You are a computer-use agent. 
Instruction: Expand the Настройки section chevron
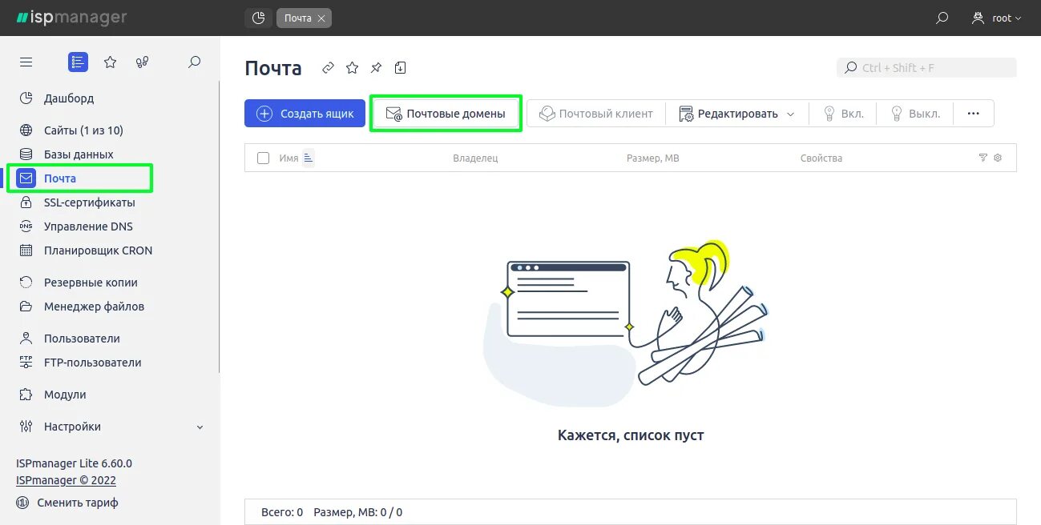200,427
